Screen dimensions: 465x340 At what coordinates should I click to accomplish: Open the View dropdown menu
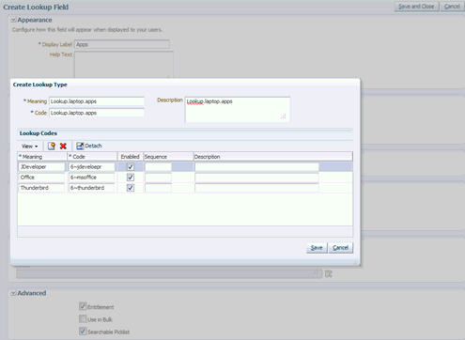[x=29, y=147]
